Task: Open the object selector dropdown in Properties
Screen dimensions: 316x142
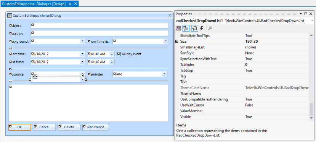Action: [312, 21]
